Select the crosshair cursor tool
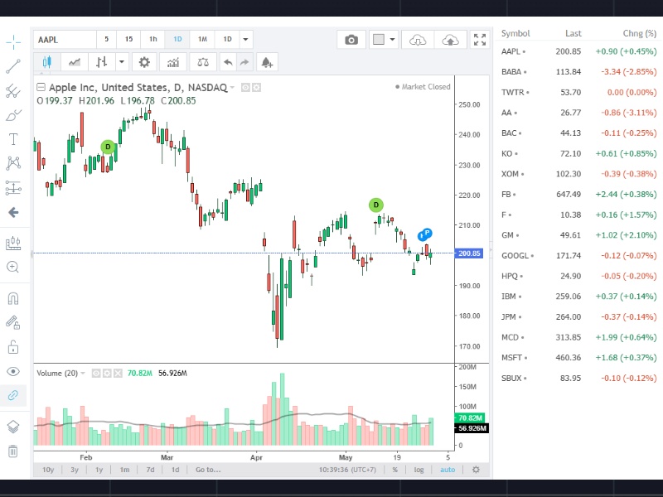Viewport: 663px width, 497px height. pos(13,41)
